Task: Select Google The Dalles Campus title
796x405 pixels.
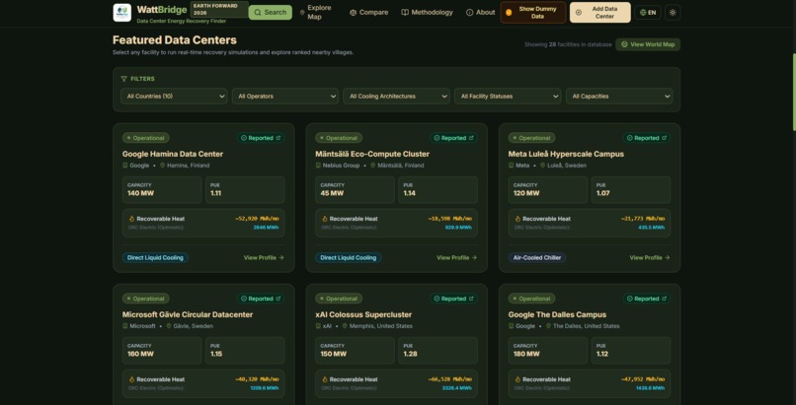Action: [557, 314]
